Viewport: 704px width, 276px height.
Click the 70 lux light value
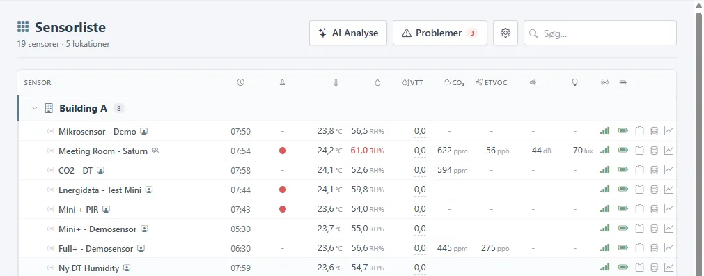pos(583,151)
